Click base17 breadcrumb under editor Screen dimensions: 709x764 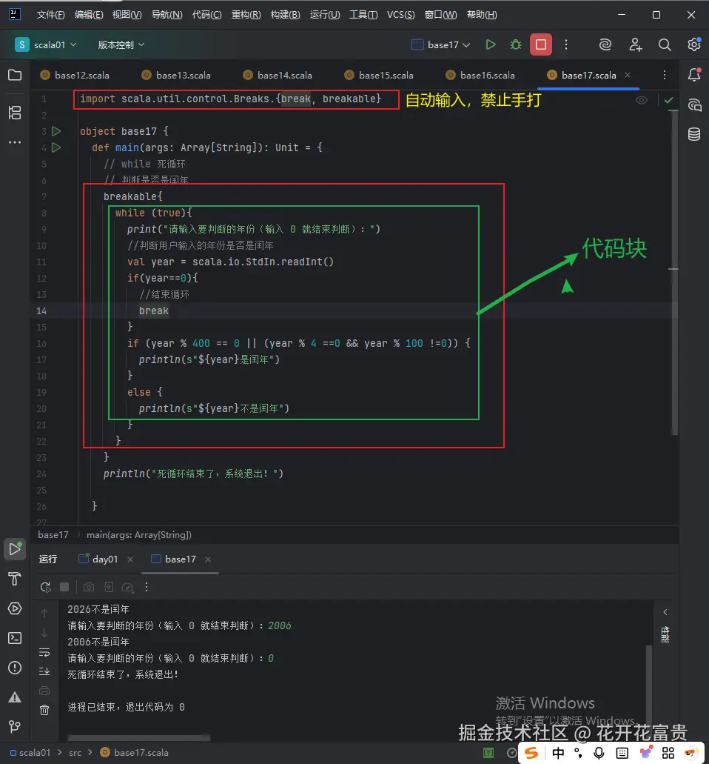[53, 534]
